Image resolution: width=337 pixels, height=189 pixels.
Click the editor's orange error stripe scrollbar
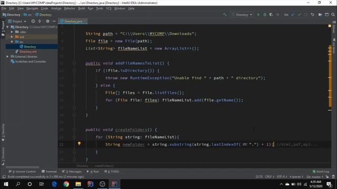coord(330,76)
